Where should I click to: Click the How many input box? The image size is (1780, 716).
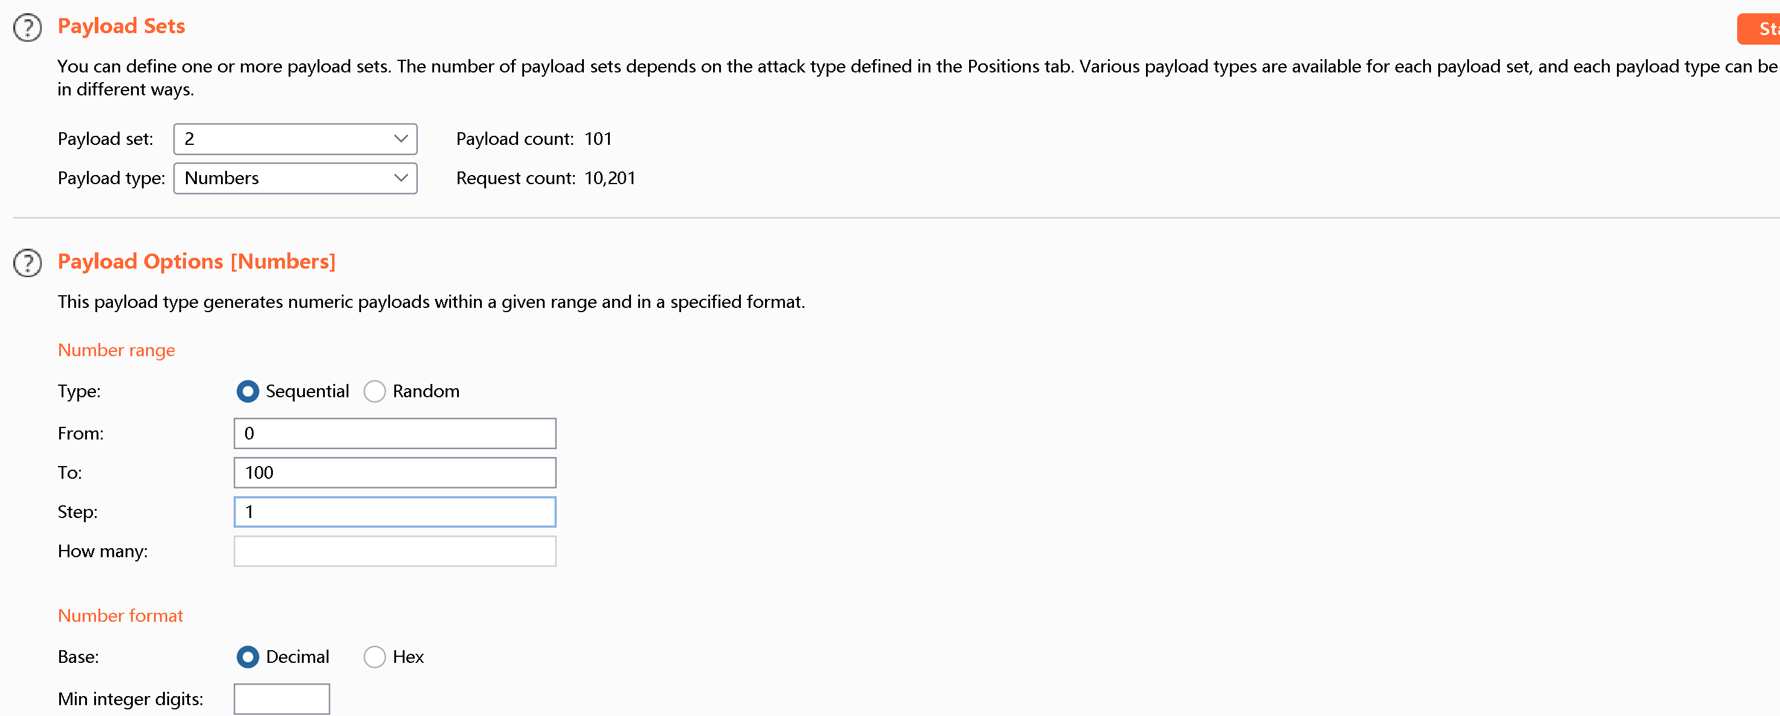click(394, 552)
